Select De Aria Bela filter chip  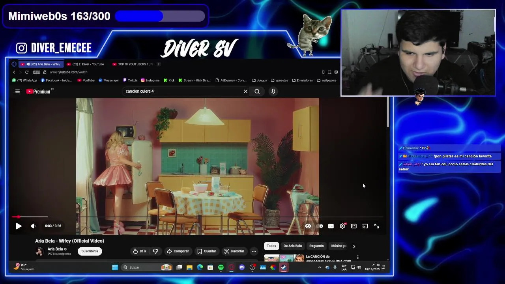tap(293, 246)
